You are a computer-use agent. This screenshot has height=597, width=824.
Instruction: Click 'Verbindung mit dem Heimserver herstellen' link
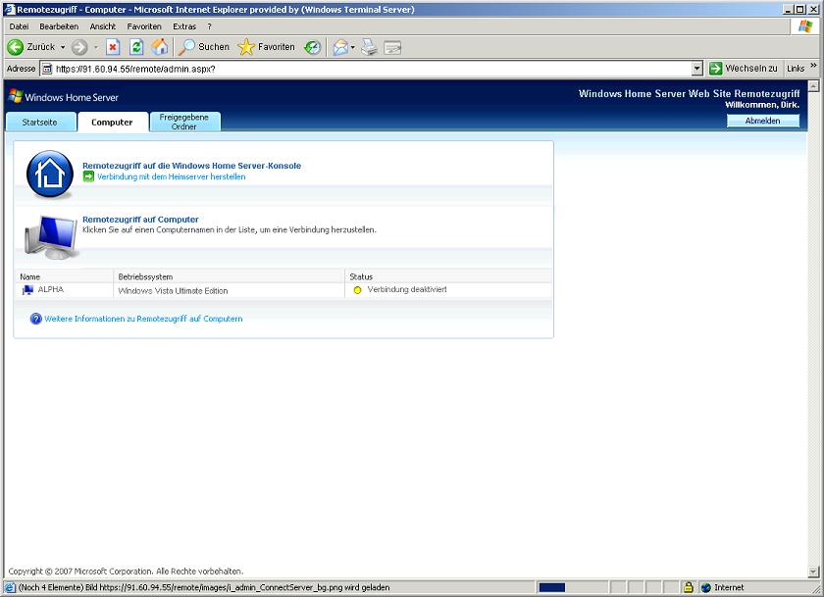point(171,177)
